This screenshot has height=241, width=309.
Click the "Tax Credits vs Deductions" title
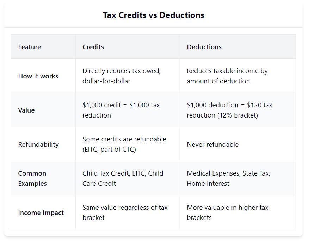click(153, 15)
